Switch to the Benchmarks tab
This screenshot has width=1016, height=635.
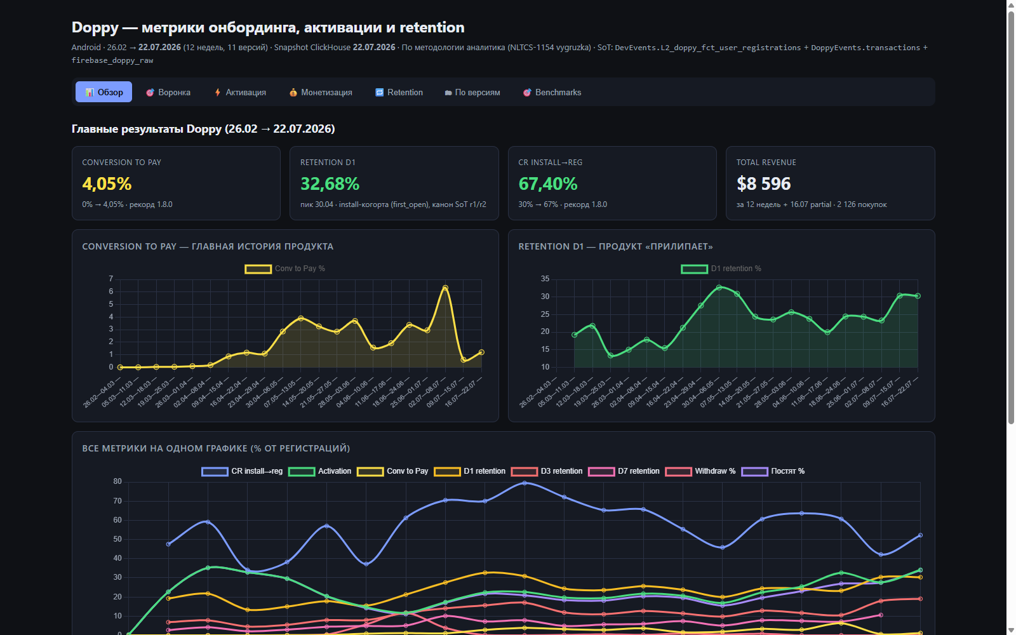click(x=552, y=92)
